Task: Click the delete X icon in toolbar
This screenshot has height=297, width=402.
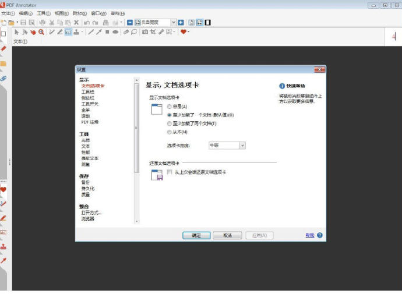Action: (x=76, y=22)
